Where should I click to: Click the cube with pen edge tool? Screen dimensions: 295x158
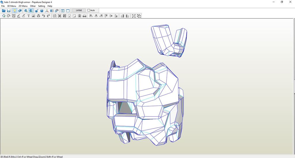pyautogui.click(x=37, y=11)
